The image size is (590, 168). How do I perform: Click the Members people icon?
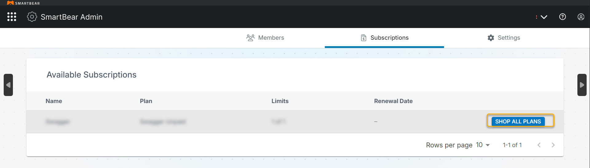[x=251, y=38]
